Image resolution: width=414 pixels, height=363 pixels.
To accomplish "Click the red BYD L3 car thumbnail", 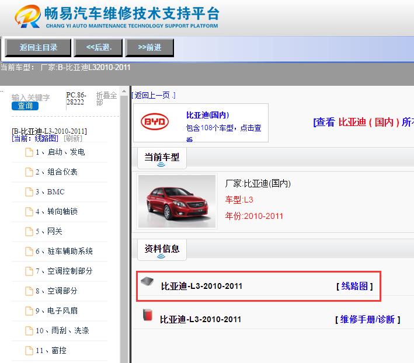I will 177,201.
